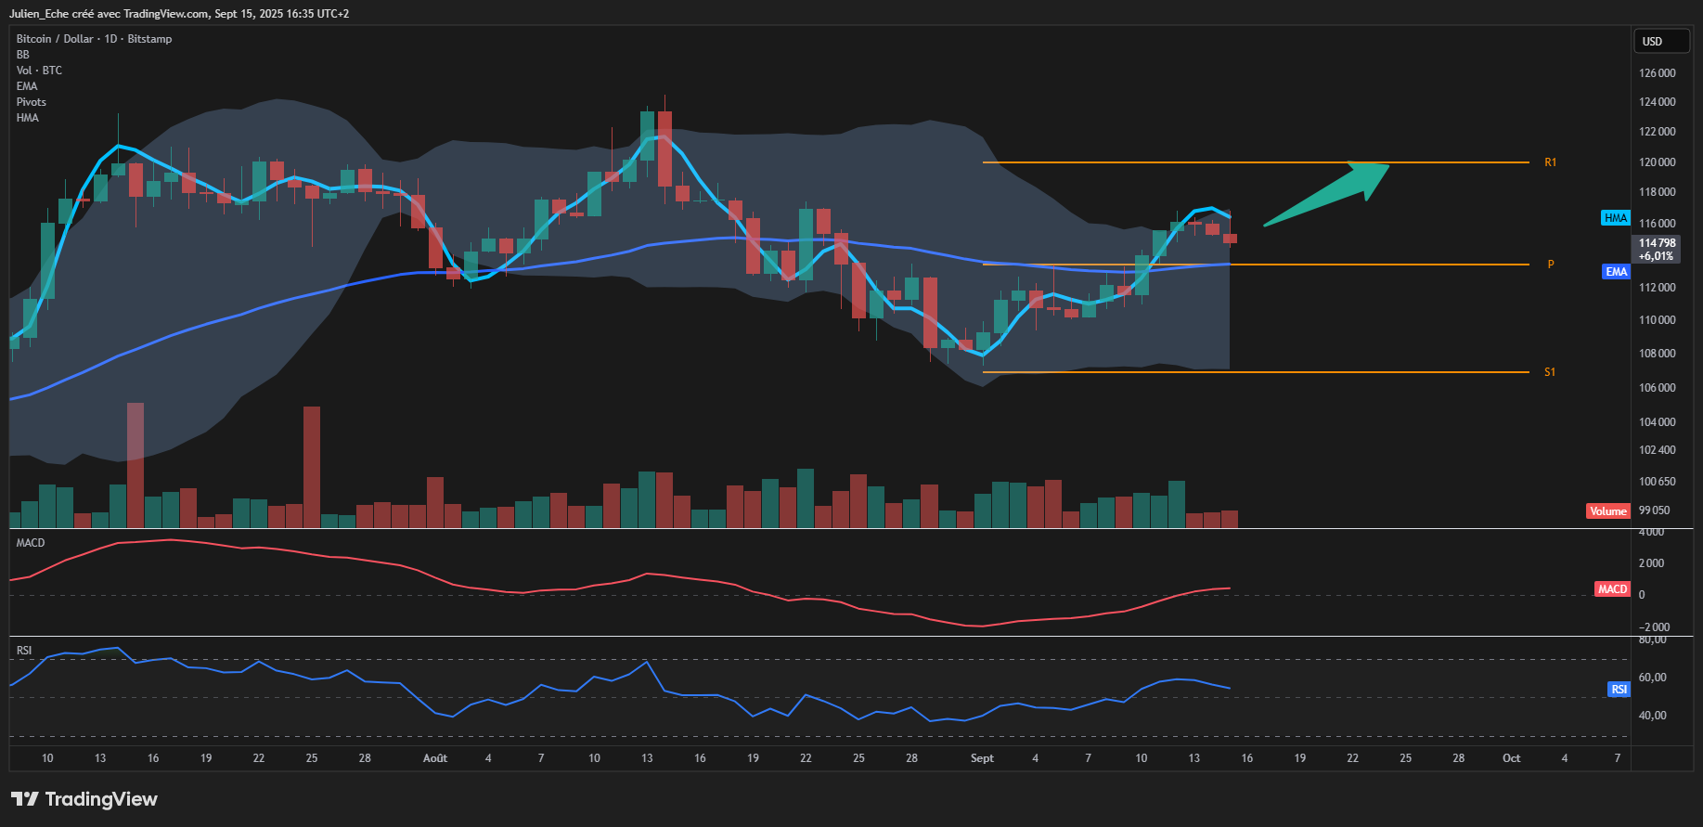
Task: Click the red Volume label tag
Action: pyautogui.click(x=1608, y=511)
